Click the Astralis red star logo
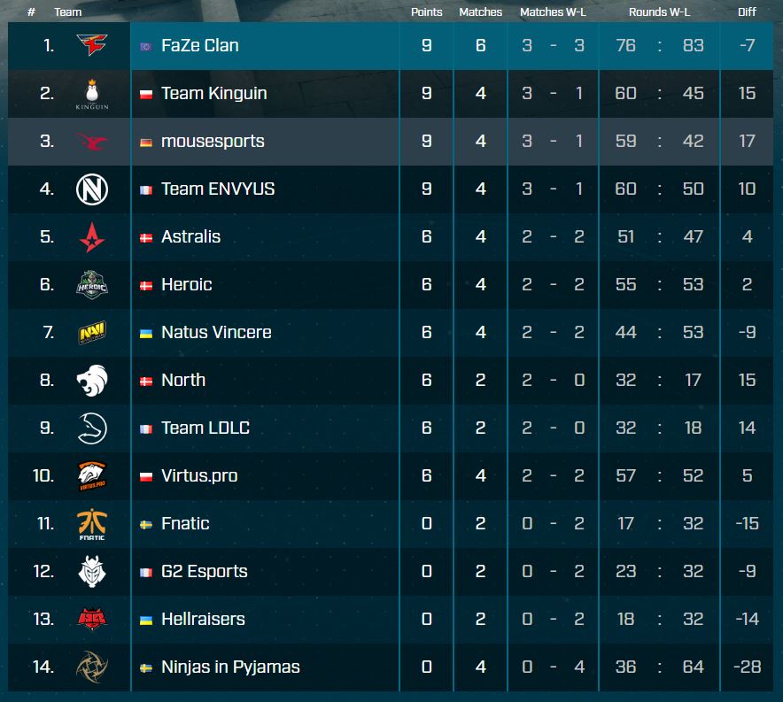This screenshot has height=702, width=783. pyautogui.click(x=91, y=236)
